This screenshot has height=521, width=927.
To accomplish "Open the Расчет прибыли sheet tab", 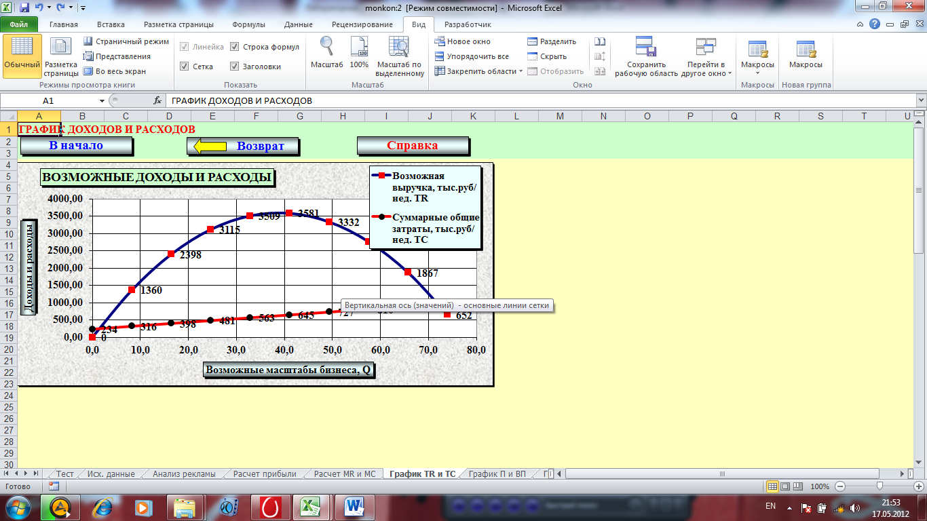I will (x=265, y=474).
